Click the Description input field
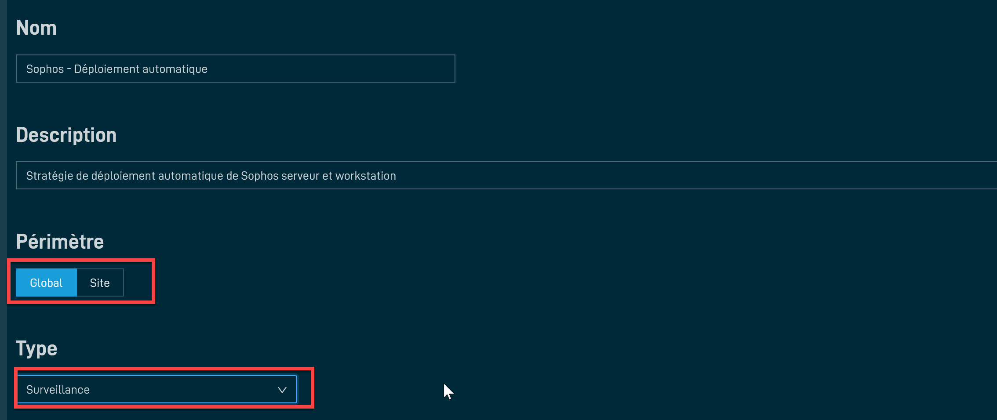997x420 pixels. pos(506,175)
